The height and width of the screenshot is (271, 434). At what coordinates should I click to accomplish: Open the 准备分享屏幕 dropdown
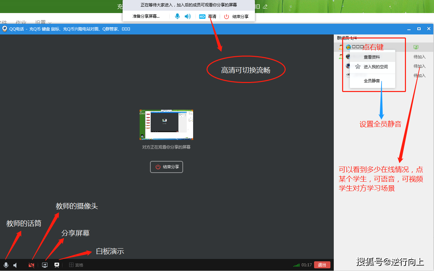(146, 16)
